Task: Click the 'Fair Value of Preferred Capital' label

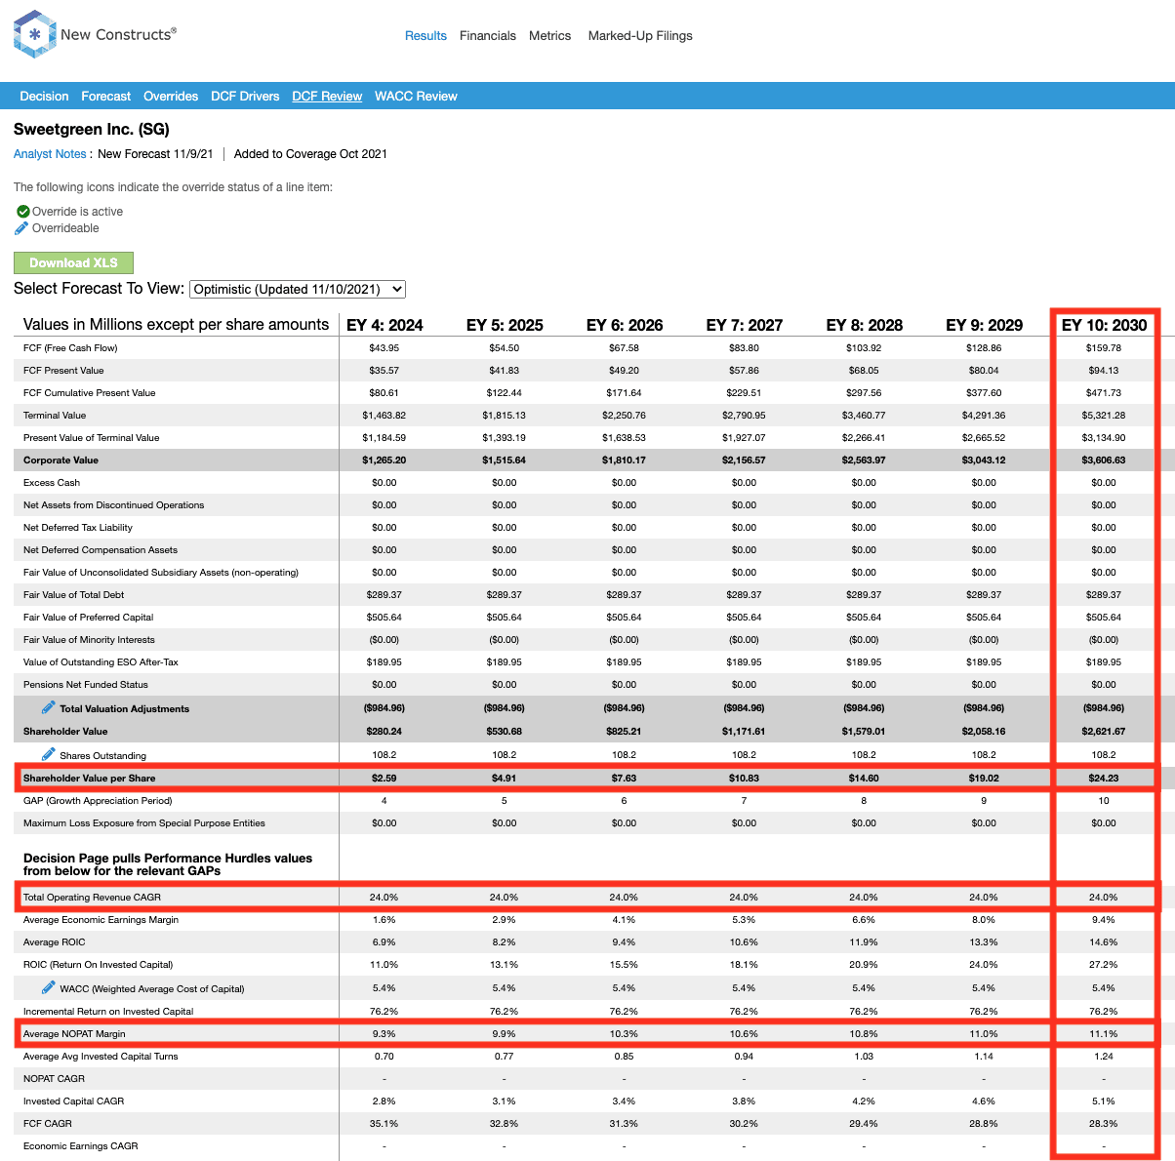Action: coord(89,618)
